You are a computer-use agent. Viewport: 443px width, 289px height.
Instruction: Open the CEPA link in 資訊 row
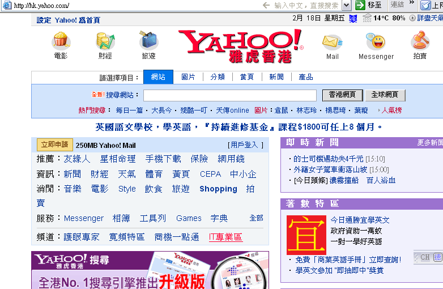point(211,174)
